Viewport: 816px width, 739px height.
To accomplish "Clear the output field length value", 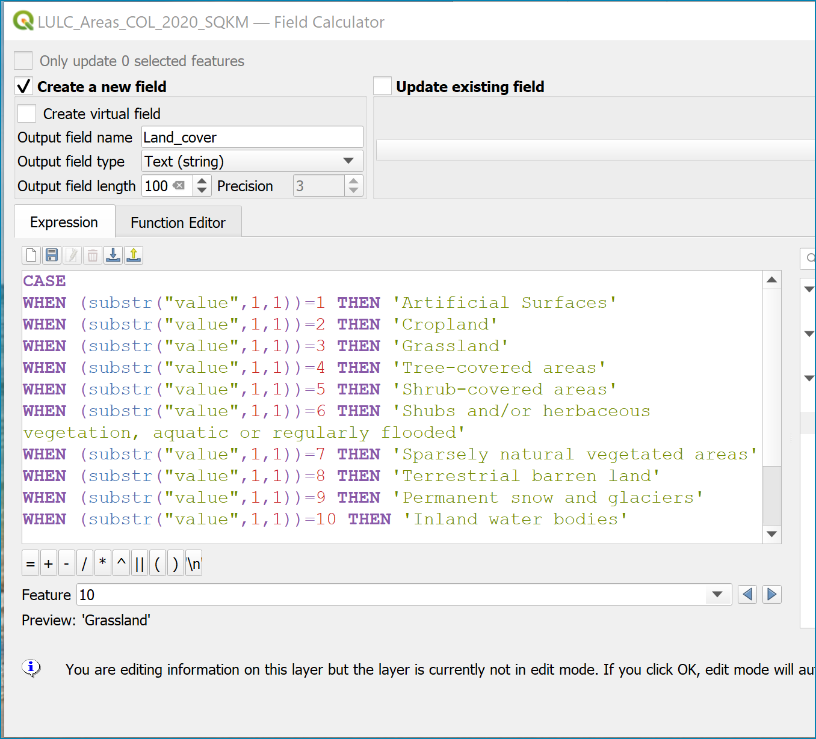I will point(179,186).
